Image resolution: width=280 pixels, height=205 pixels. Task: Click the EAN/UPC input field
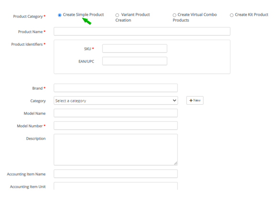pos(134,61)
